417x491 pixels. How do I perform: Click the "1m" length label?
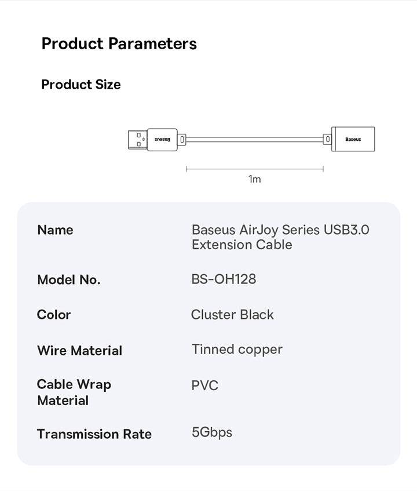[x=255, y=179]
